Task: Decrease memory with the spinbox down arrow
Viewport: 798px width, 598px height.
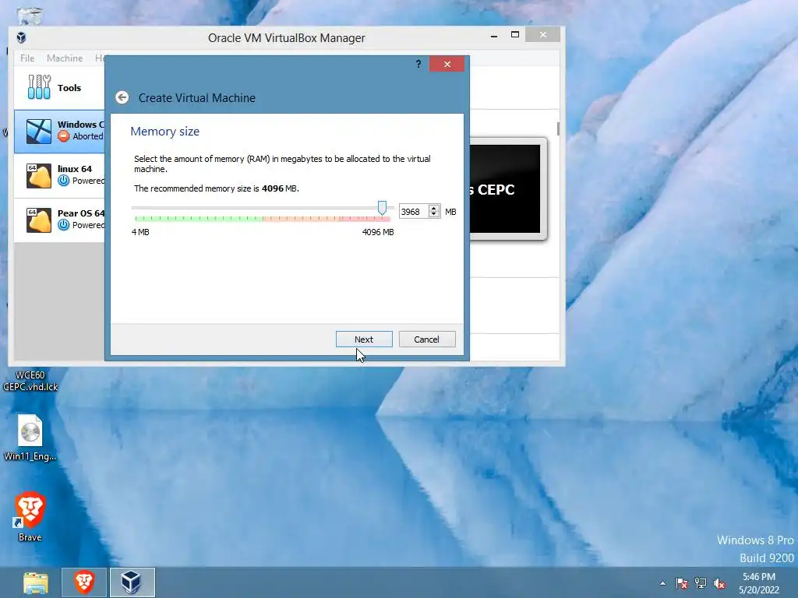Action: click(x=434, y=215)
